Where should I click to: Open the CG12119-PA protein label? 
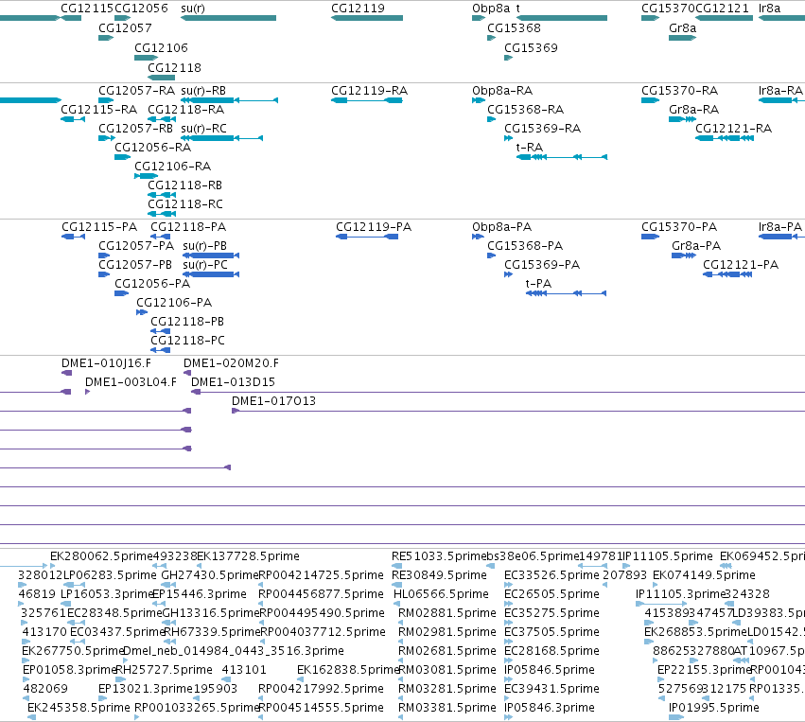coord(374,227)
